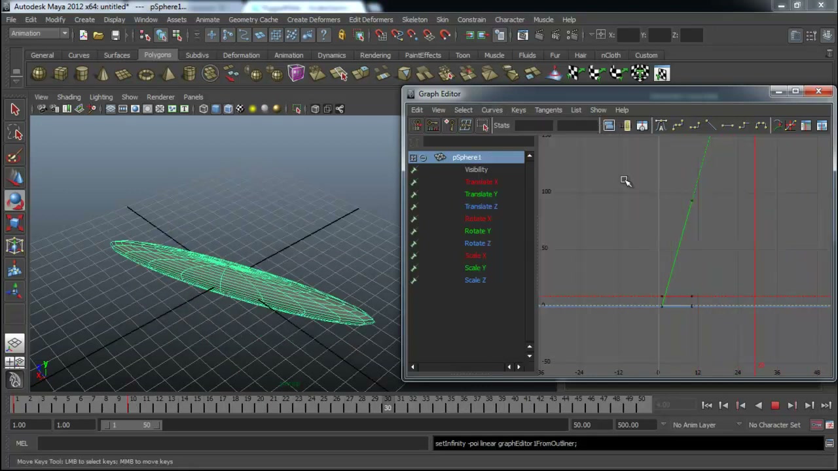Switch to the Dynamics shelf tab
The width and height of the screenshot is (838, 471).
[331, 55]
